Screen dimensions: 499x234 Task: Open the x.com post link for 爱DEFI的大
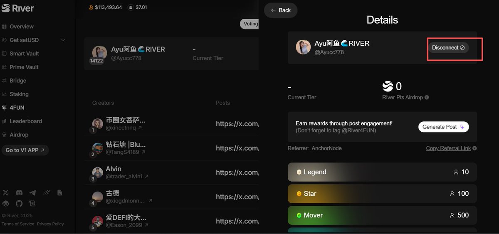pos(237,221)
